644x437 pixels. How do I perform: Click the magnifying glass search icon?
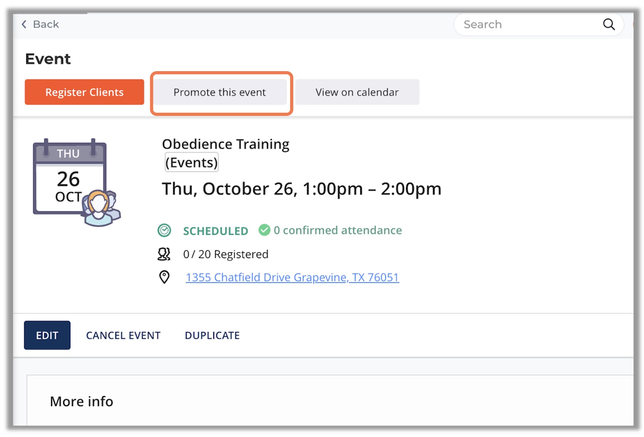(x=609, y=24)
